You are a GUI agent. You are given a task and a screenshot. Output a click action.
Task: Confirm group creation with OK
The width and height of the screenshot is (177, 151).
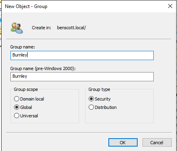[x=123, y=143]
